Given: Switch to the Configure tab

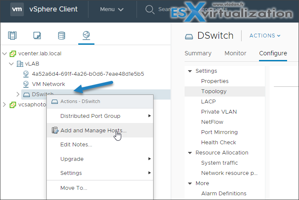Looking at the screenshot, I should (273, 53).
